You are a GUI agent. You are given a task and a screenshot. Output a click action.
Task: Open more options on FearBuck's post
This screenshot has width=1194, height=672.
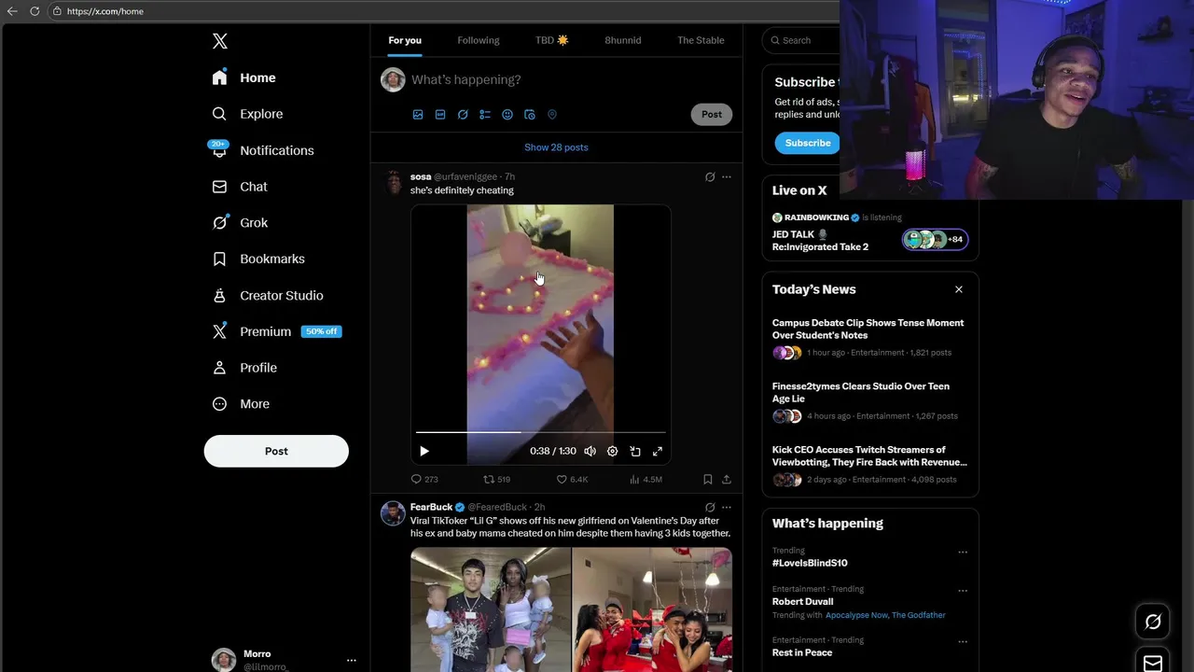coord(727,508)
